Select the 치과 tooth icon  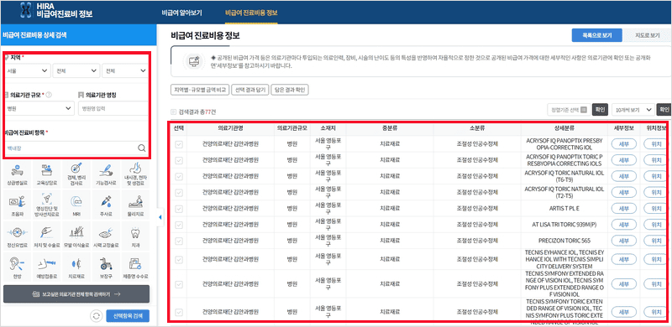[x=136, y=236]
